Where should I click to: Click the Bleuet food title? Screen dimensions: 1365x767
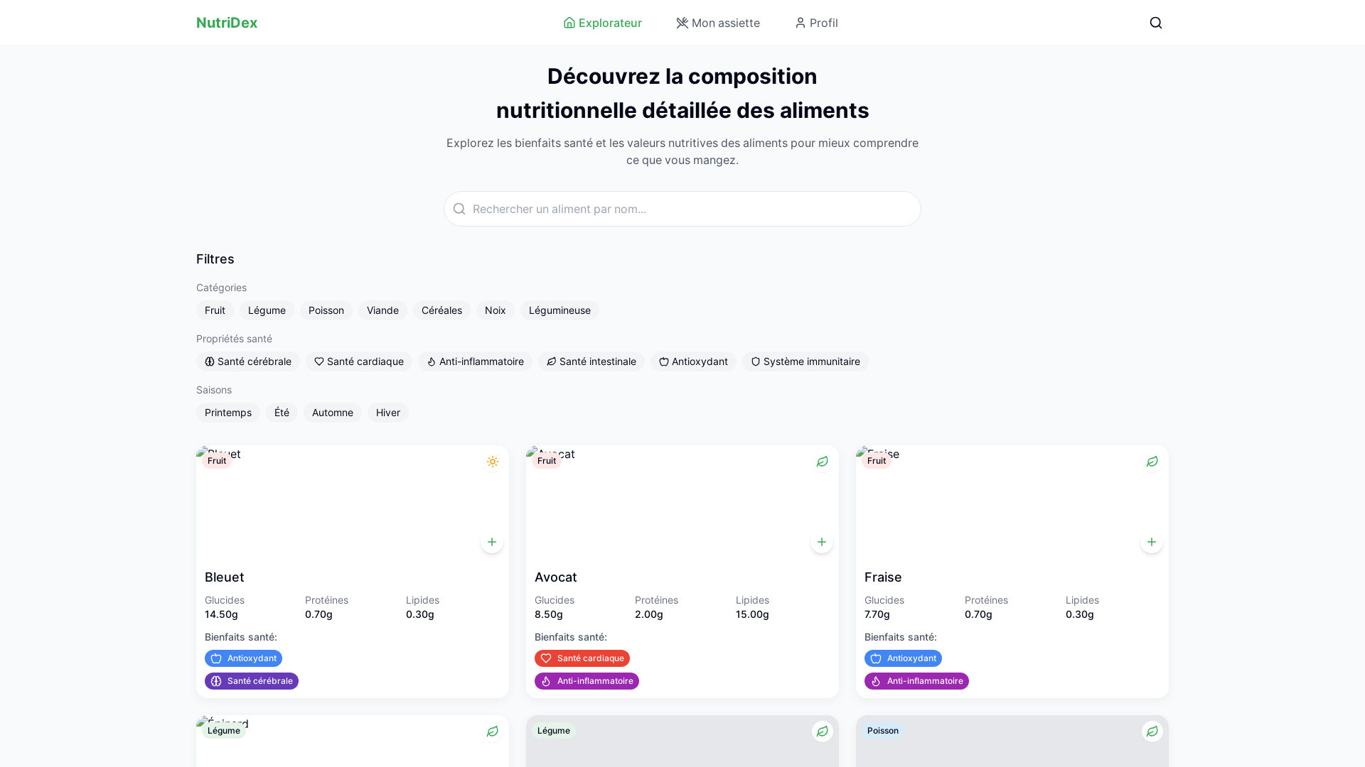225,577
